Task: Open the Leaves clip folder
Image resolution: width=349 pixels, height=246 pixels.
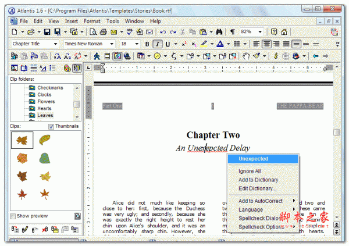Action: coord(45,116)
